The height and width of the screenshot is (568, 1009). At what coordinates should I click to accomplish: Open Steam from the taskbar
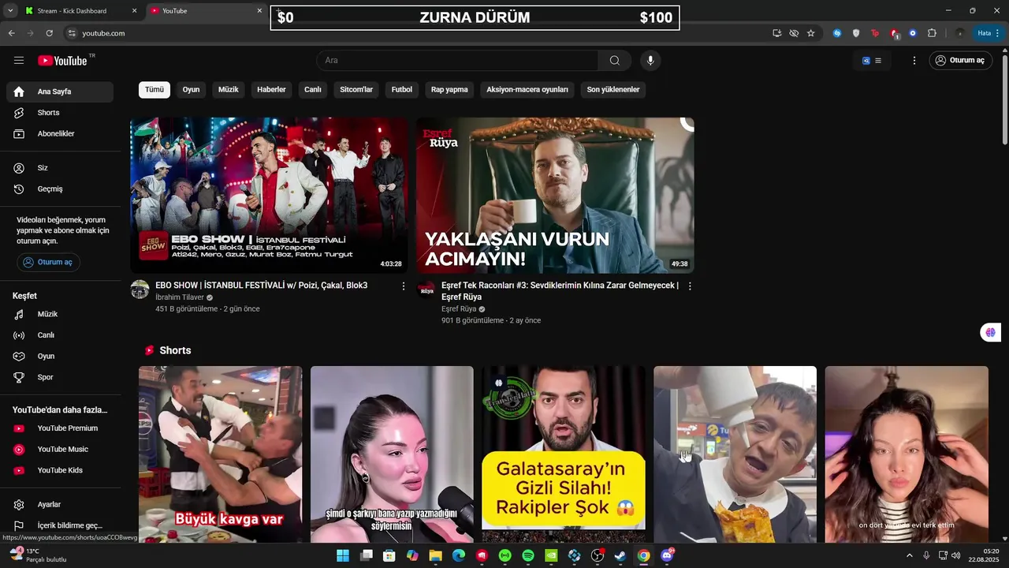pyautogui.click(x=620, y=555)
